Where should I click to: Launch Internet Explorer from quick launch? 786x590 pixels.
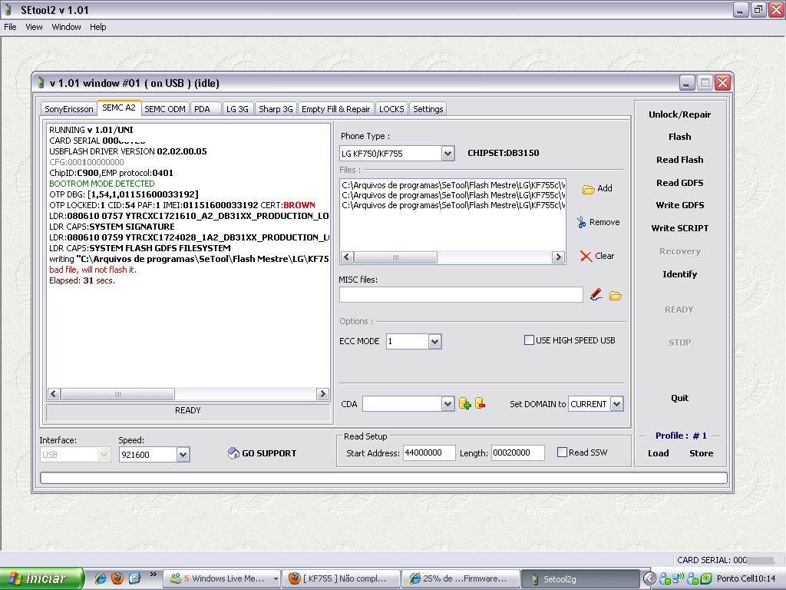point(101,578)
